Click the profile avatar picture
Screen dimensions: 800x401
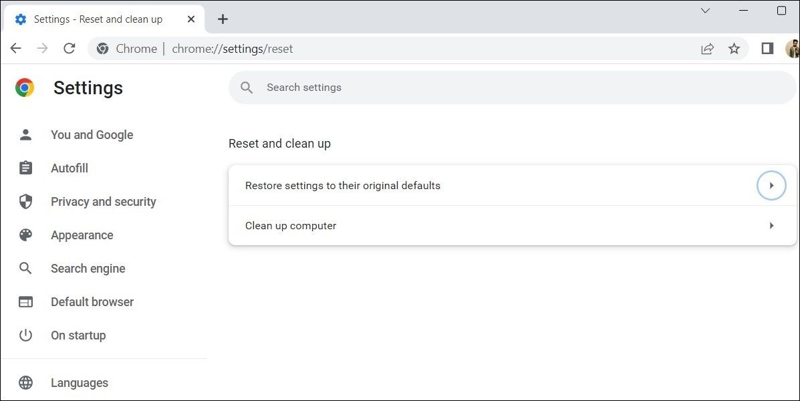[x=793, y=48]
